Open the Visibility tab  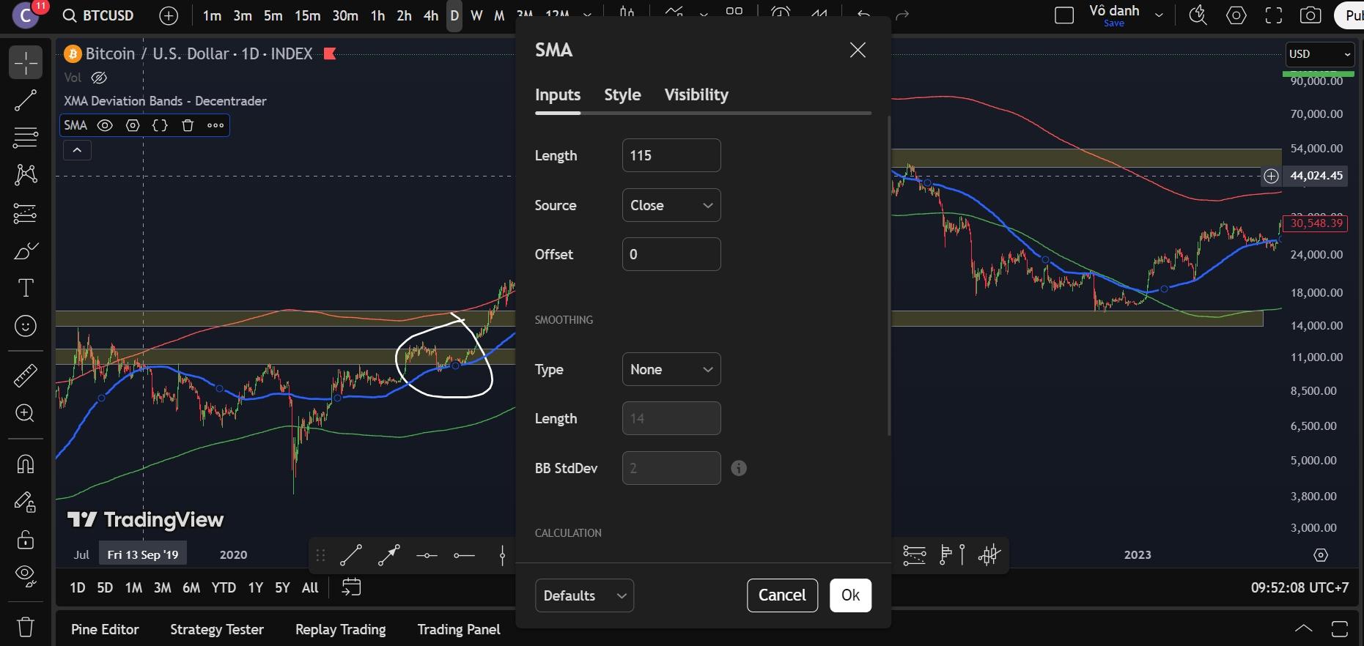point(696,95)
